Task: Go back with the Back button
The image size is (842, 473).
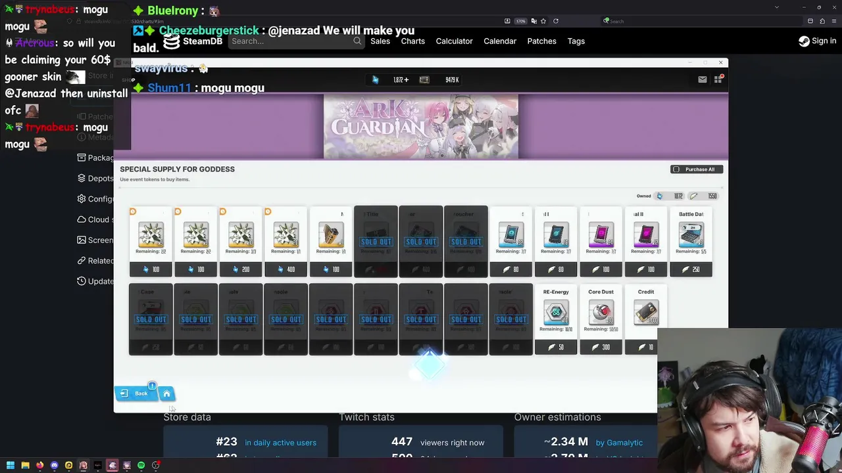Action: (x=136, y=394)
